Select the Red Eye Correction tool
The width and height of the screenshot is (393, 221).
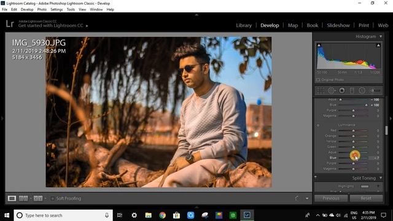click(342, 90)
